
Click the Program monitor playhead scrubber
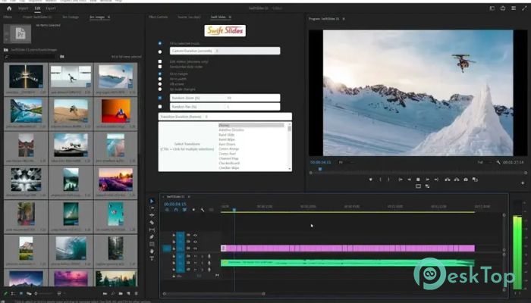coord(319,169)
